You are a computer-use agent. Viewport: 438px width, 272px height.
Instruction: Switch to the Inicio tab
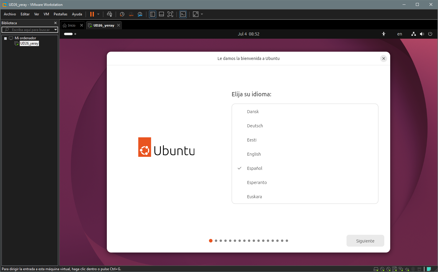coord(71,25)
